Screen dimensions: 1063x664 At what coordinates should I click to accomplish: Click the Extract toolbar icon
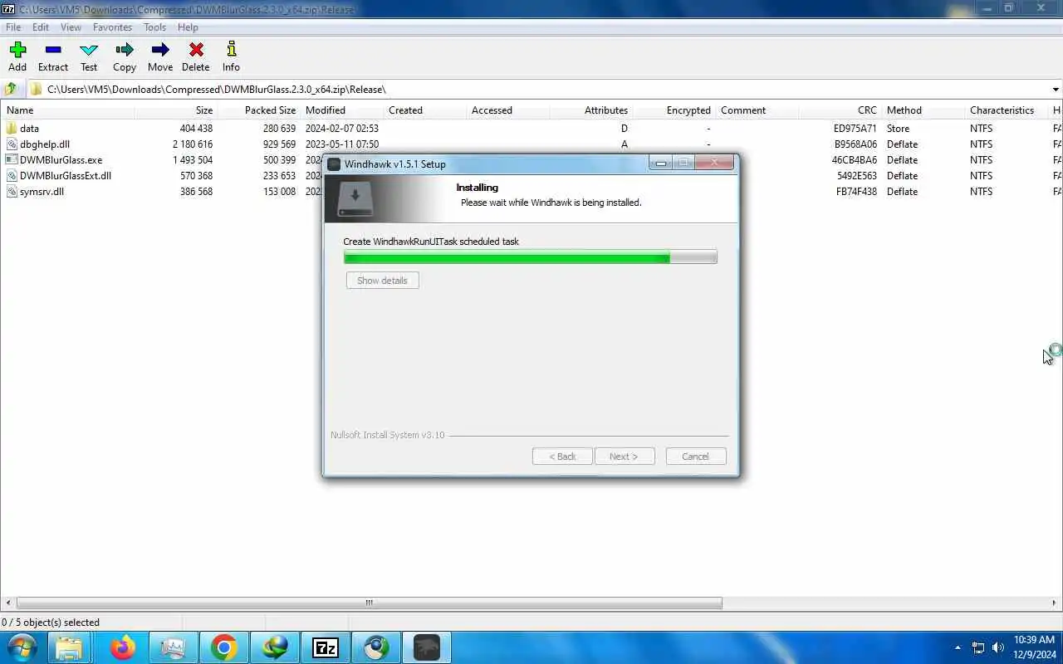53,57
